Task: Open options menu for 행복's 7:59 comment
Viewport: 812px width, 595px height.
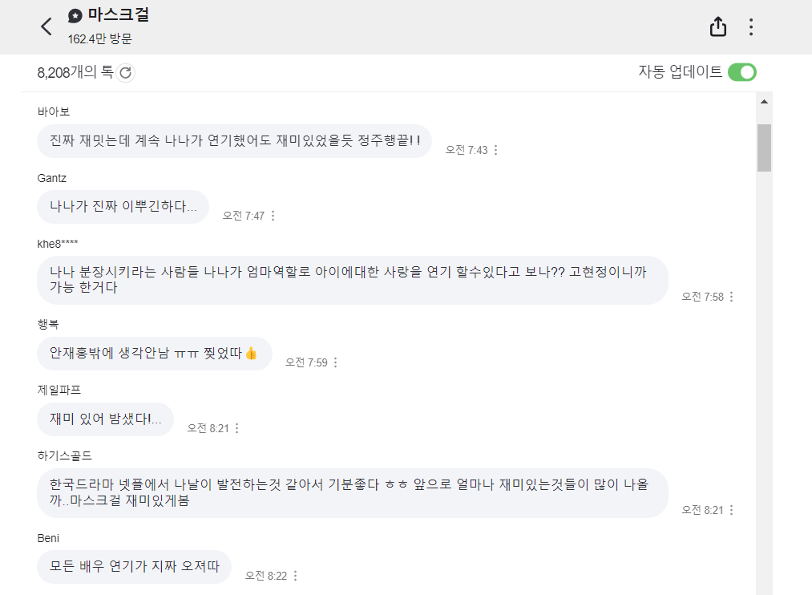Action: [336, 362]
